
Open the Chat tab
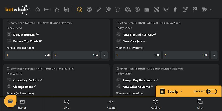click(x=200, y=104)
